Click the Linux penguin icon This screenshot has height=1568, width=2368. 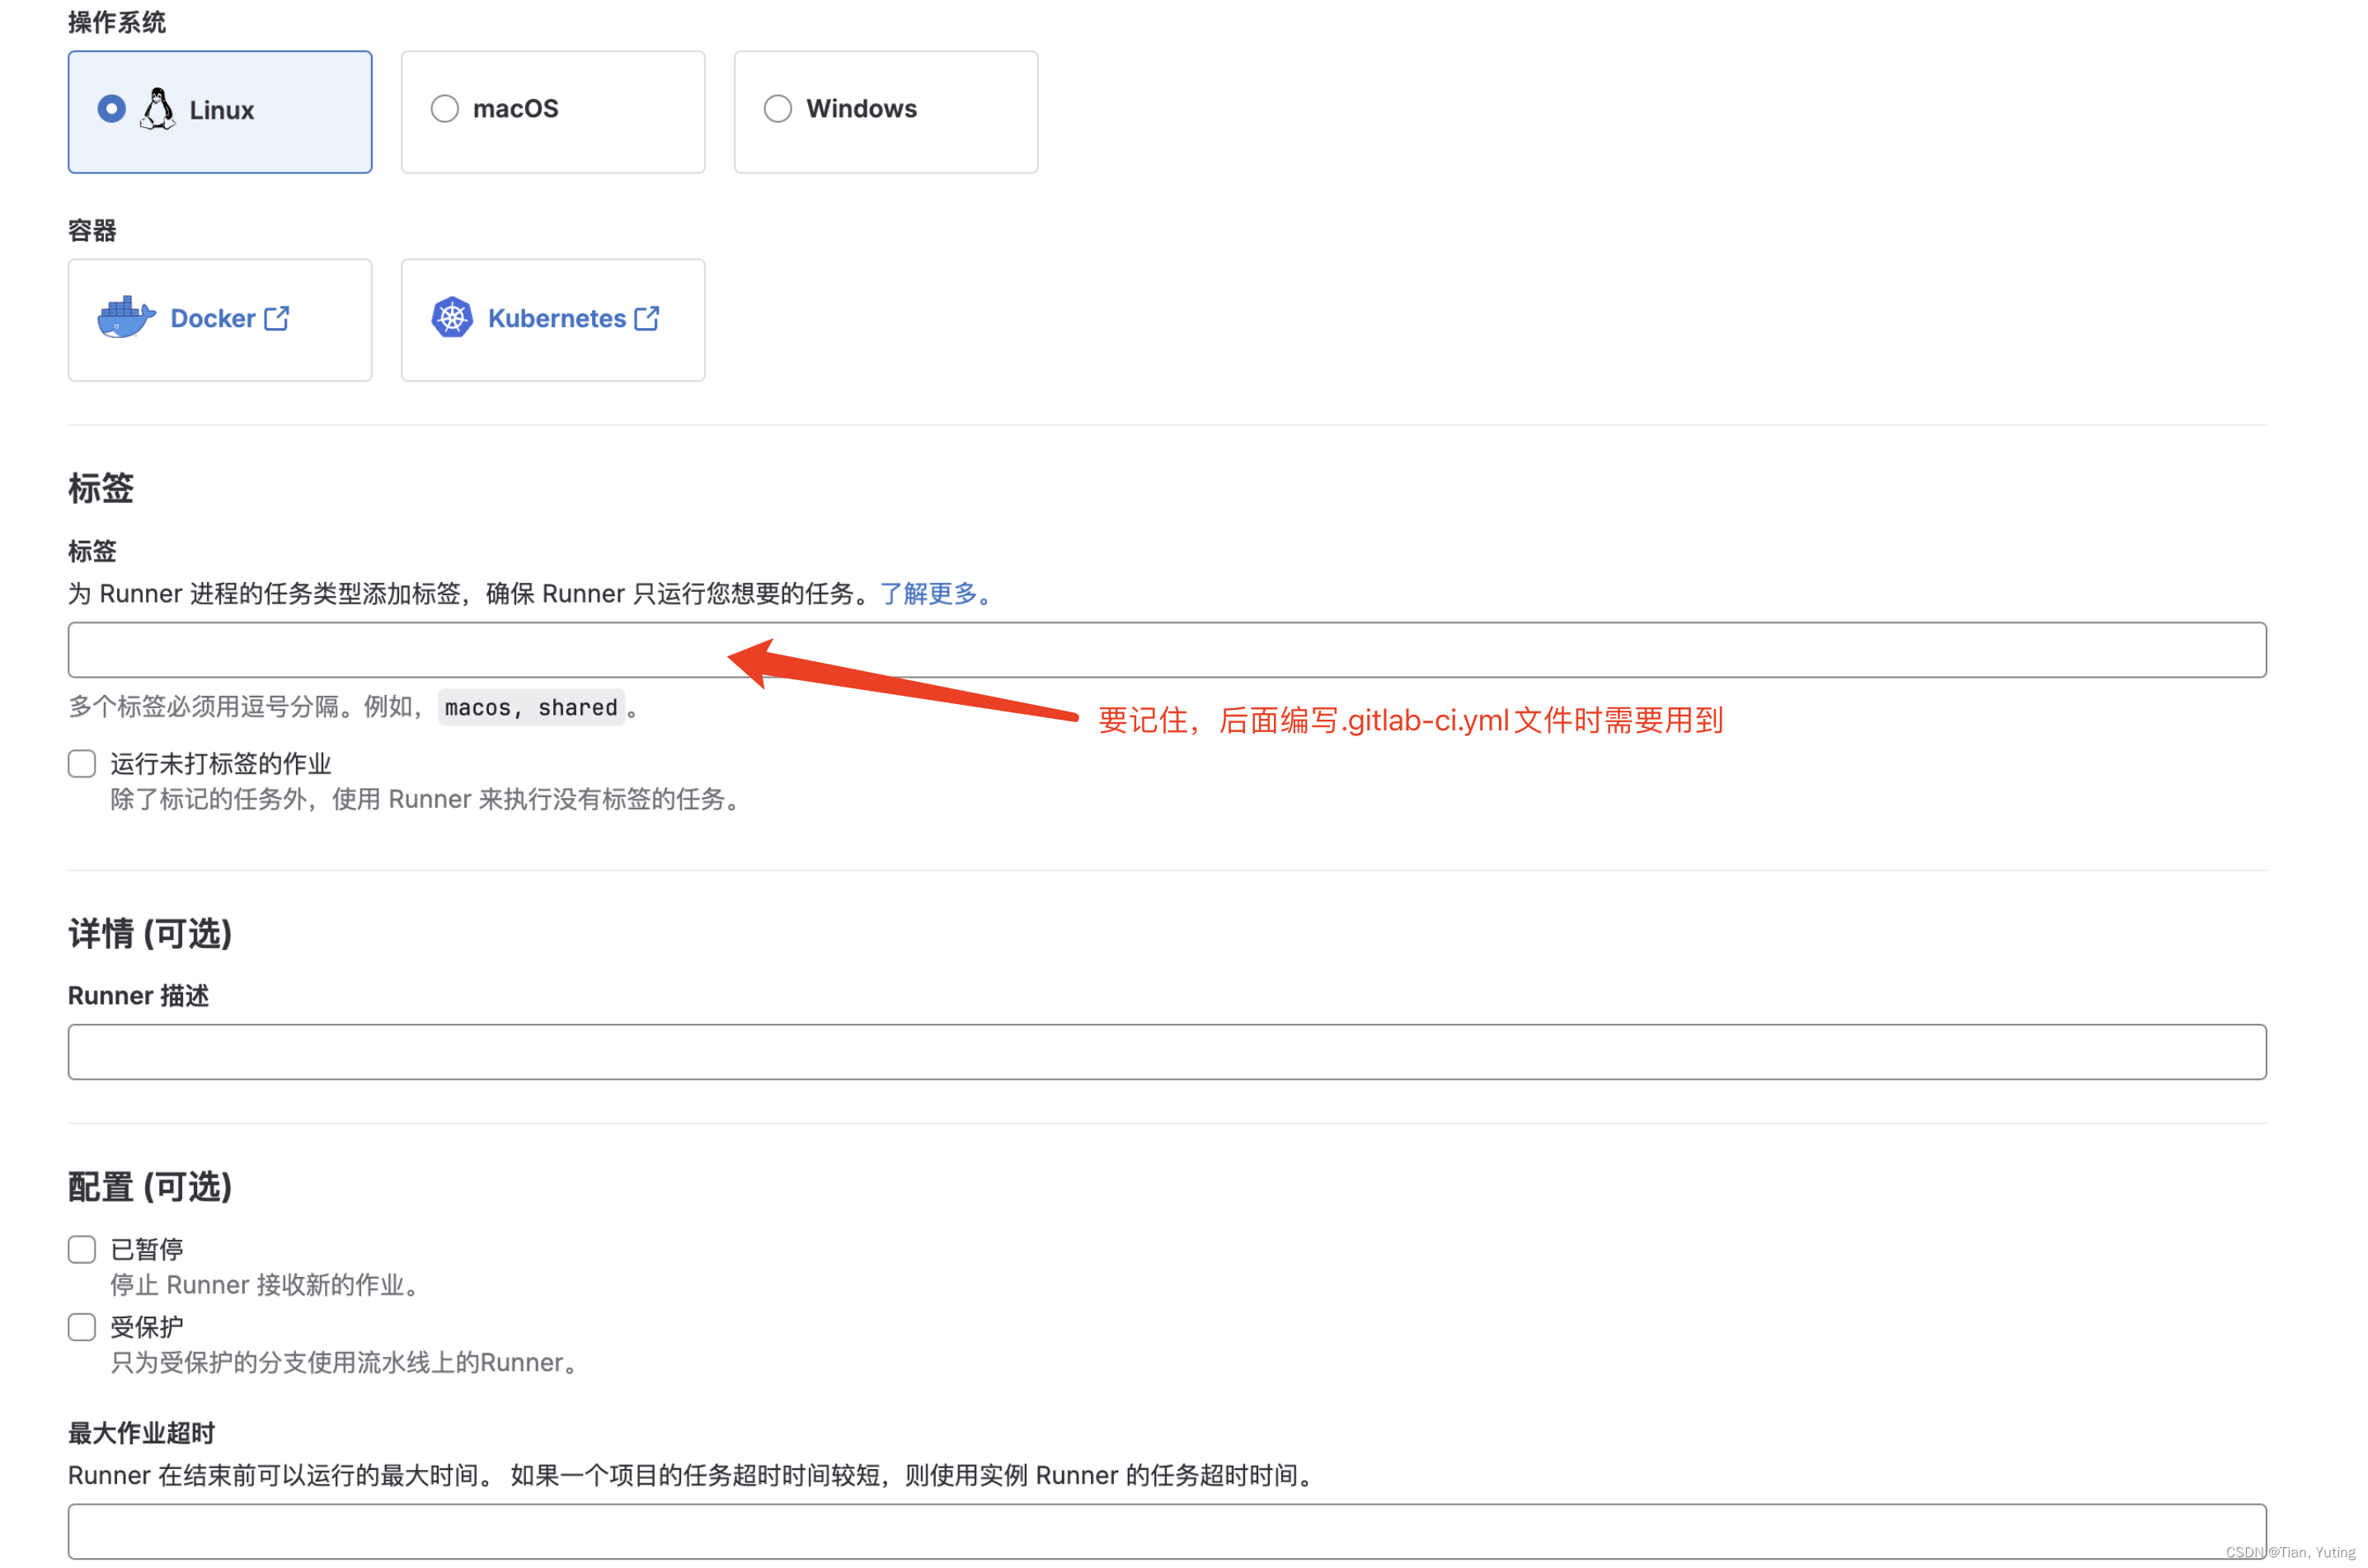(157, 109)
